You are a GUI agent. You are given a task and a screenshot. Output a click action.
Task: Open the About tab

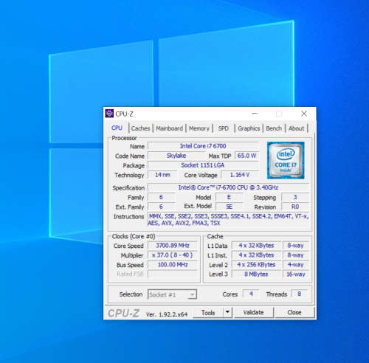coord(297,128)
